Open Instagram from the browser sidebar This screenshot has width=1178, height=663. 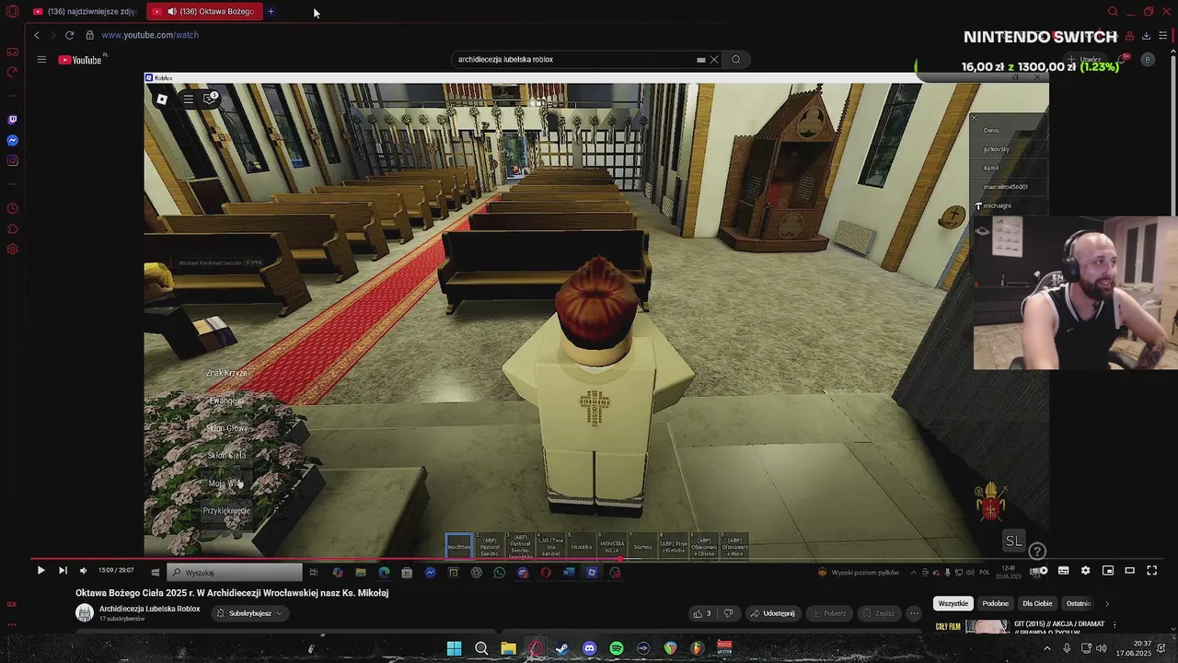pos(12,161)
